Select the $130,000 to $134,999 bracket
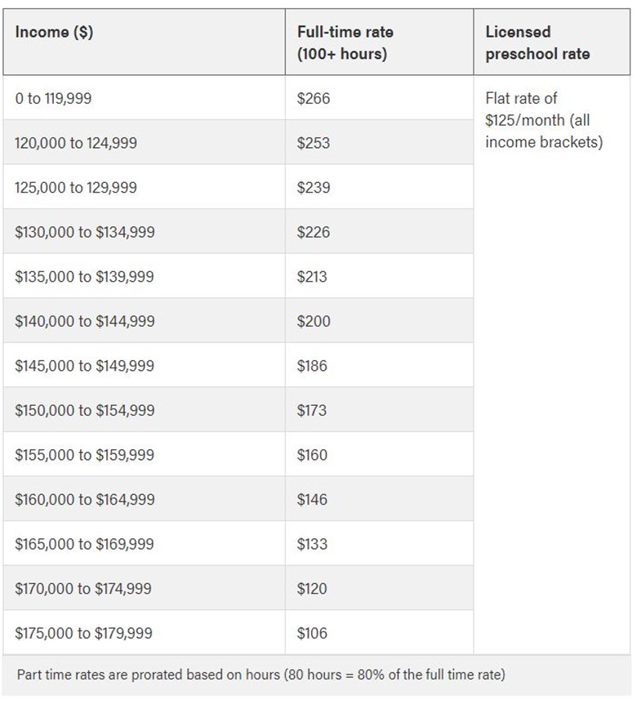This screenshot has width=637, height=704. [x=85, y=232]
